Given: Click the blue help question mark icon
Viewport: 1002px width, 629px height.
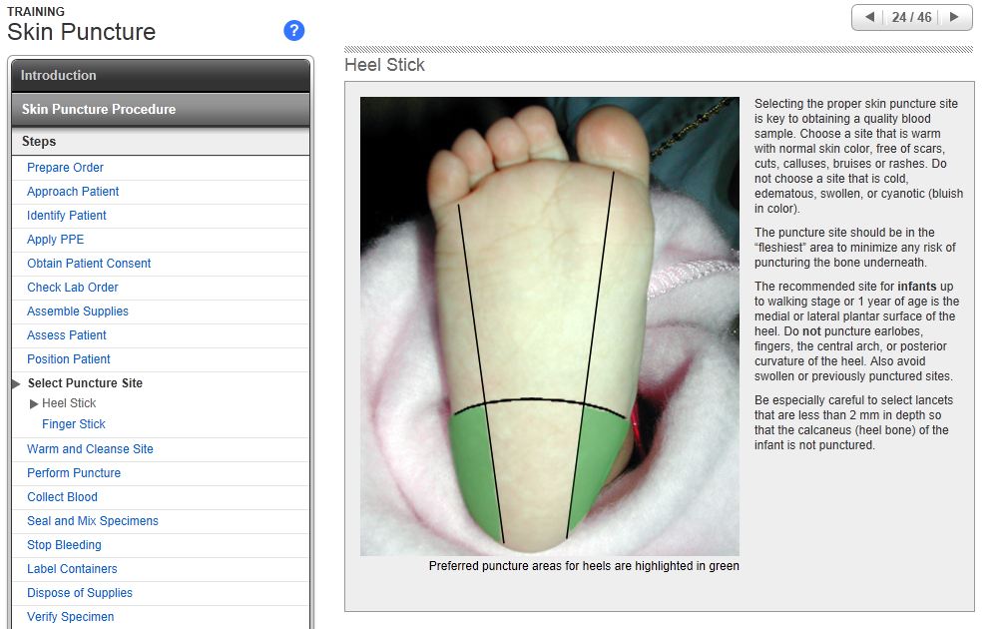Looking at the screenshot, I should point(293,30).
